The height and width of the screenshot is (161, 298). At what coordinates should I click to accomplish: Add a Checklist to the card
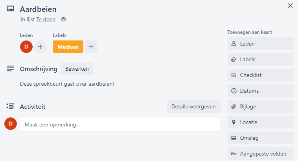261,75
